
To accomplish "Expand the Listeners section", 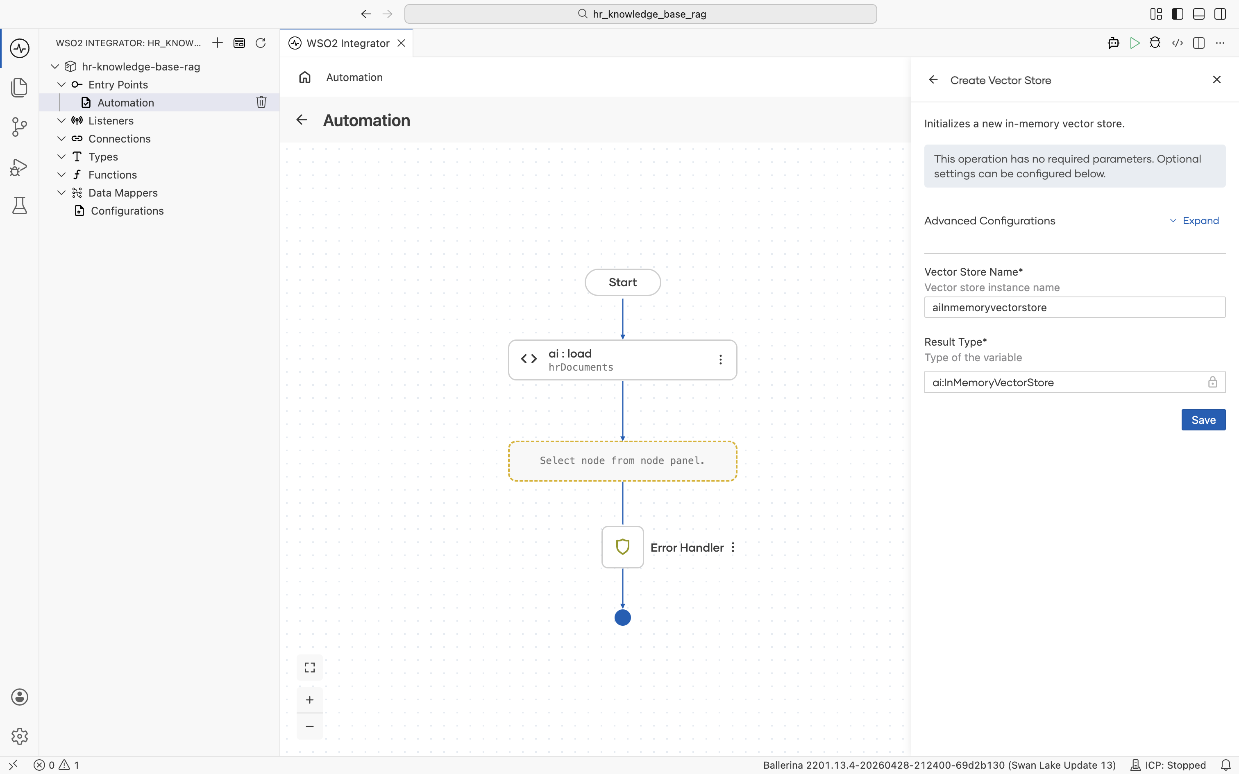I will (61, 120).
